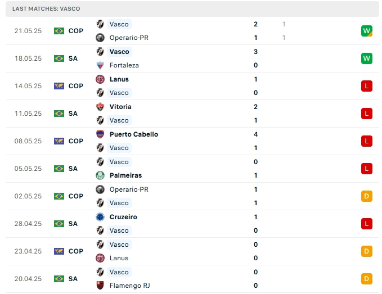The image size is (382, 294).
Task: Click the Vitoria team crest
Action: [x=100, y=107]
